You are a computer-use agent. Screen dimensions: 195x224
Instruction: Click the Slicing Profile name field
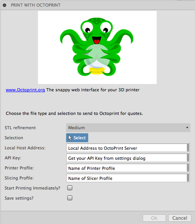[x=128, y=178]
